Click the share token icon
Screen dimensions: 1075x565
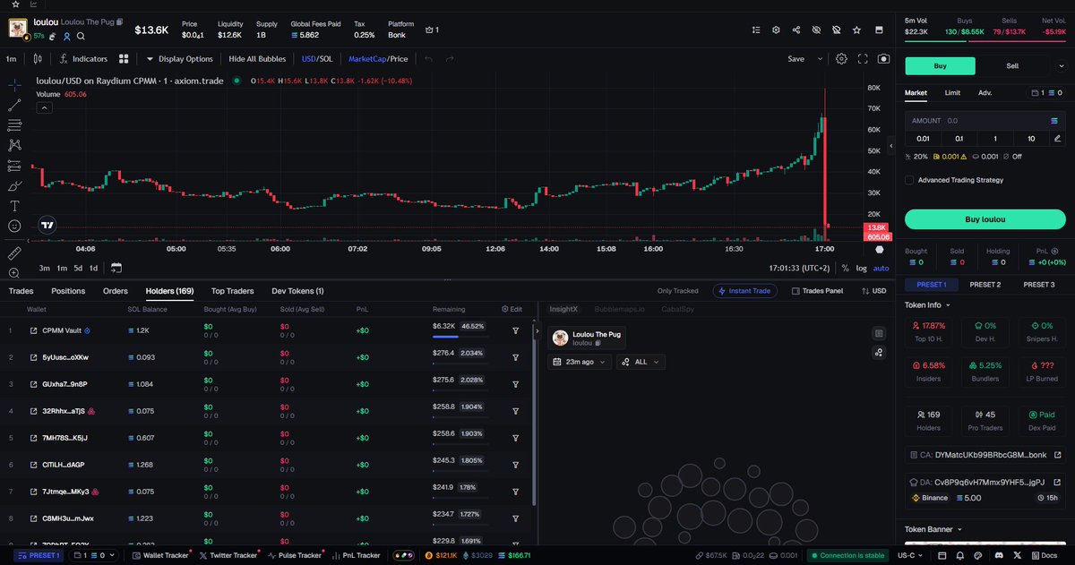click(796, 30)
